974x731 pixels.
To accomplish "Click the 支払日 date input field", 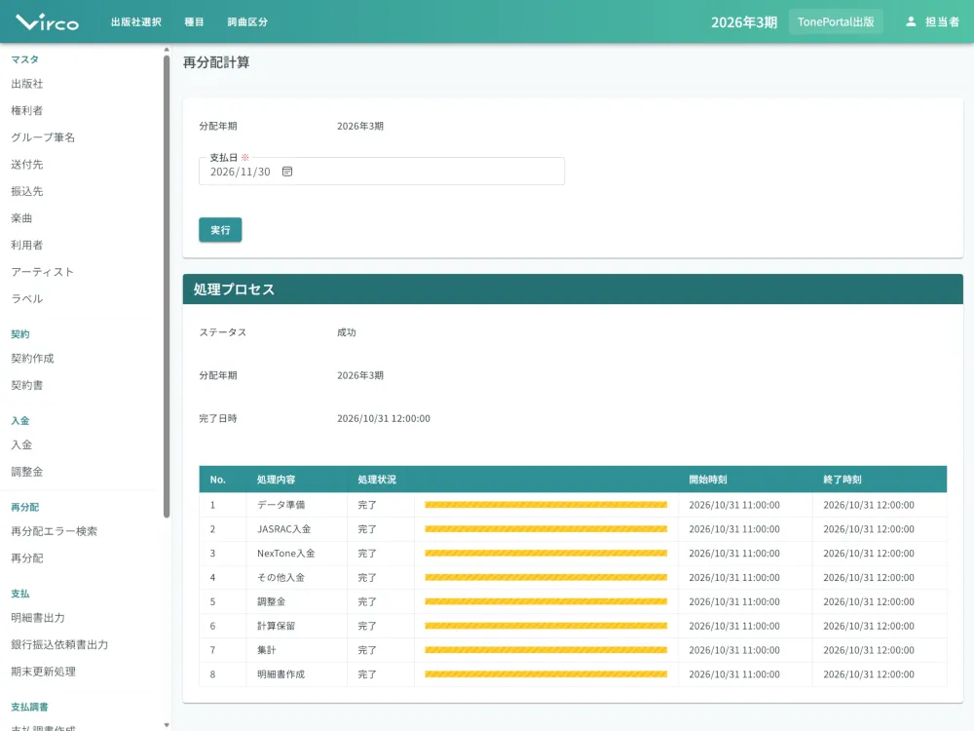I will coord(382,171).
